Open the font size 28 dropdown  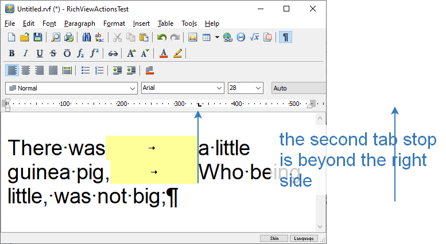258,88
